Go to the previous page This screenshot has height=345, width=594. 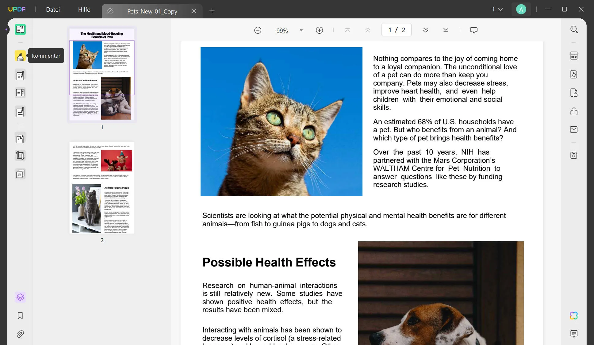[368, 30]
